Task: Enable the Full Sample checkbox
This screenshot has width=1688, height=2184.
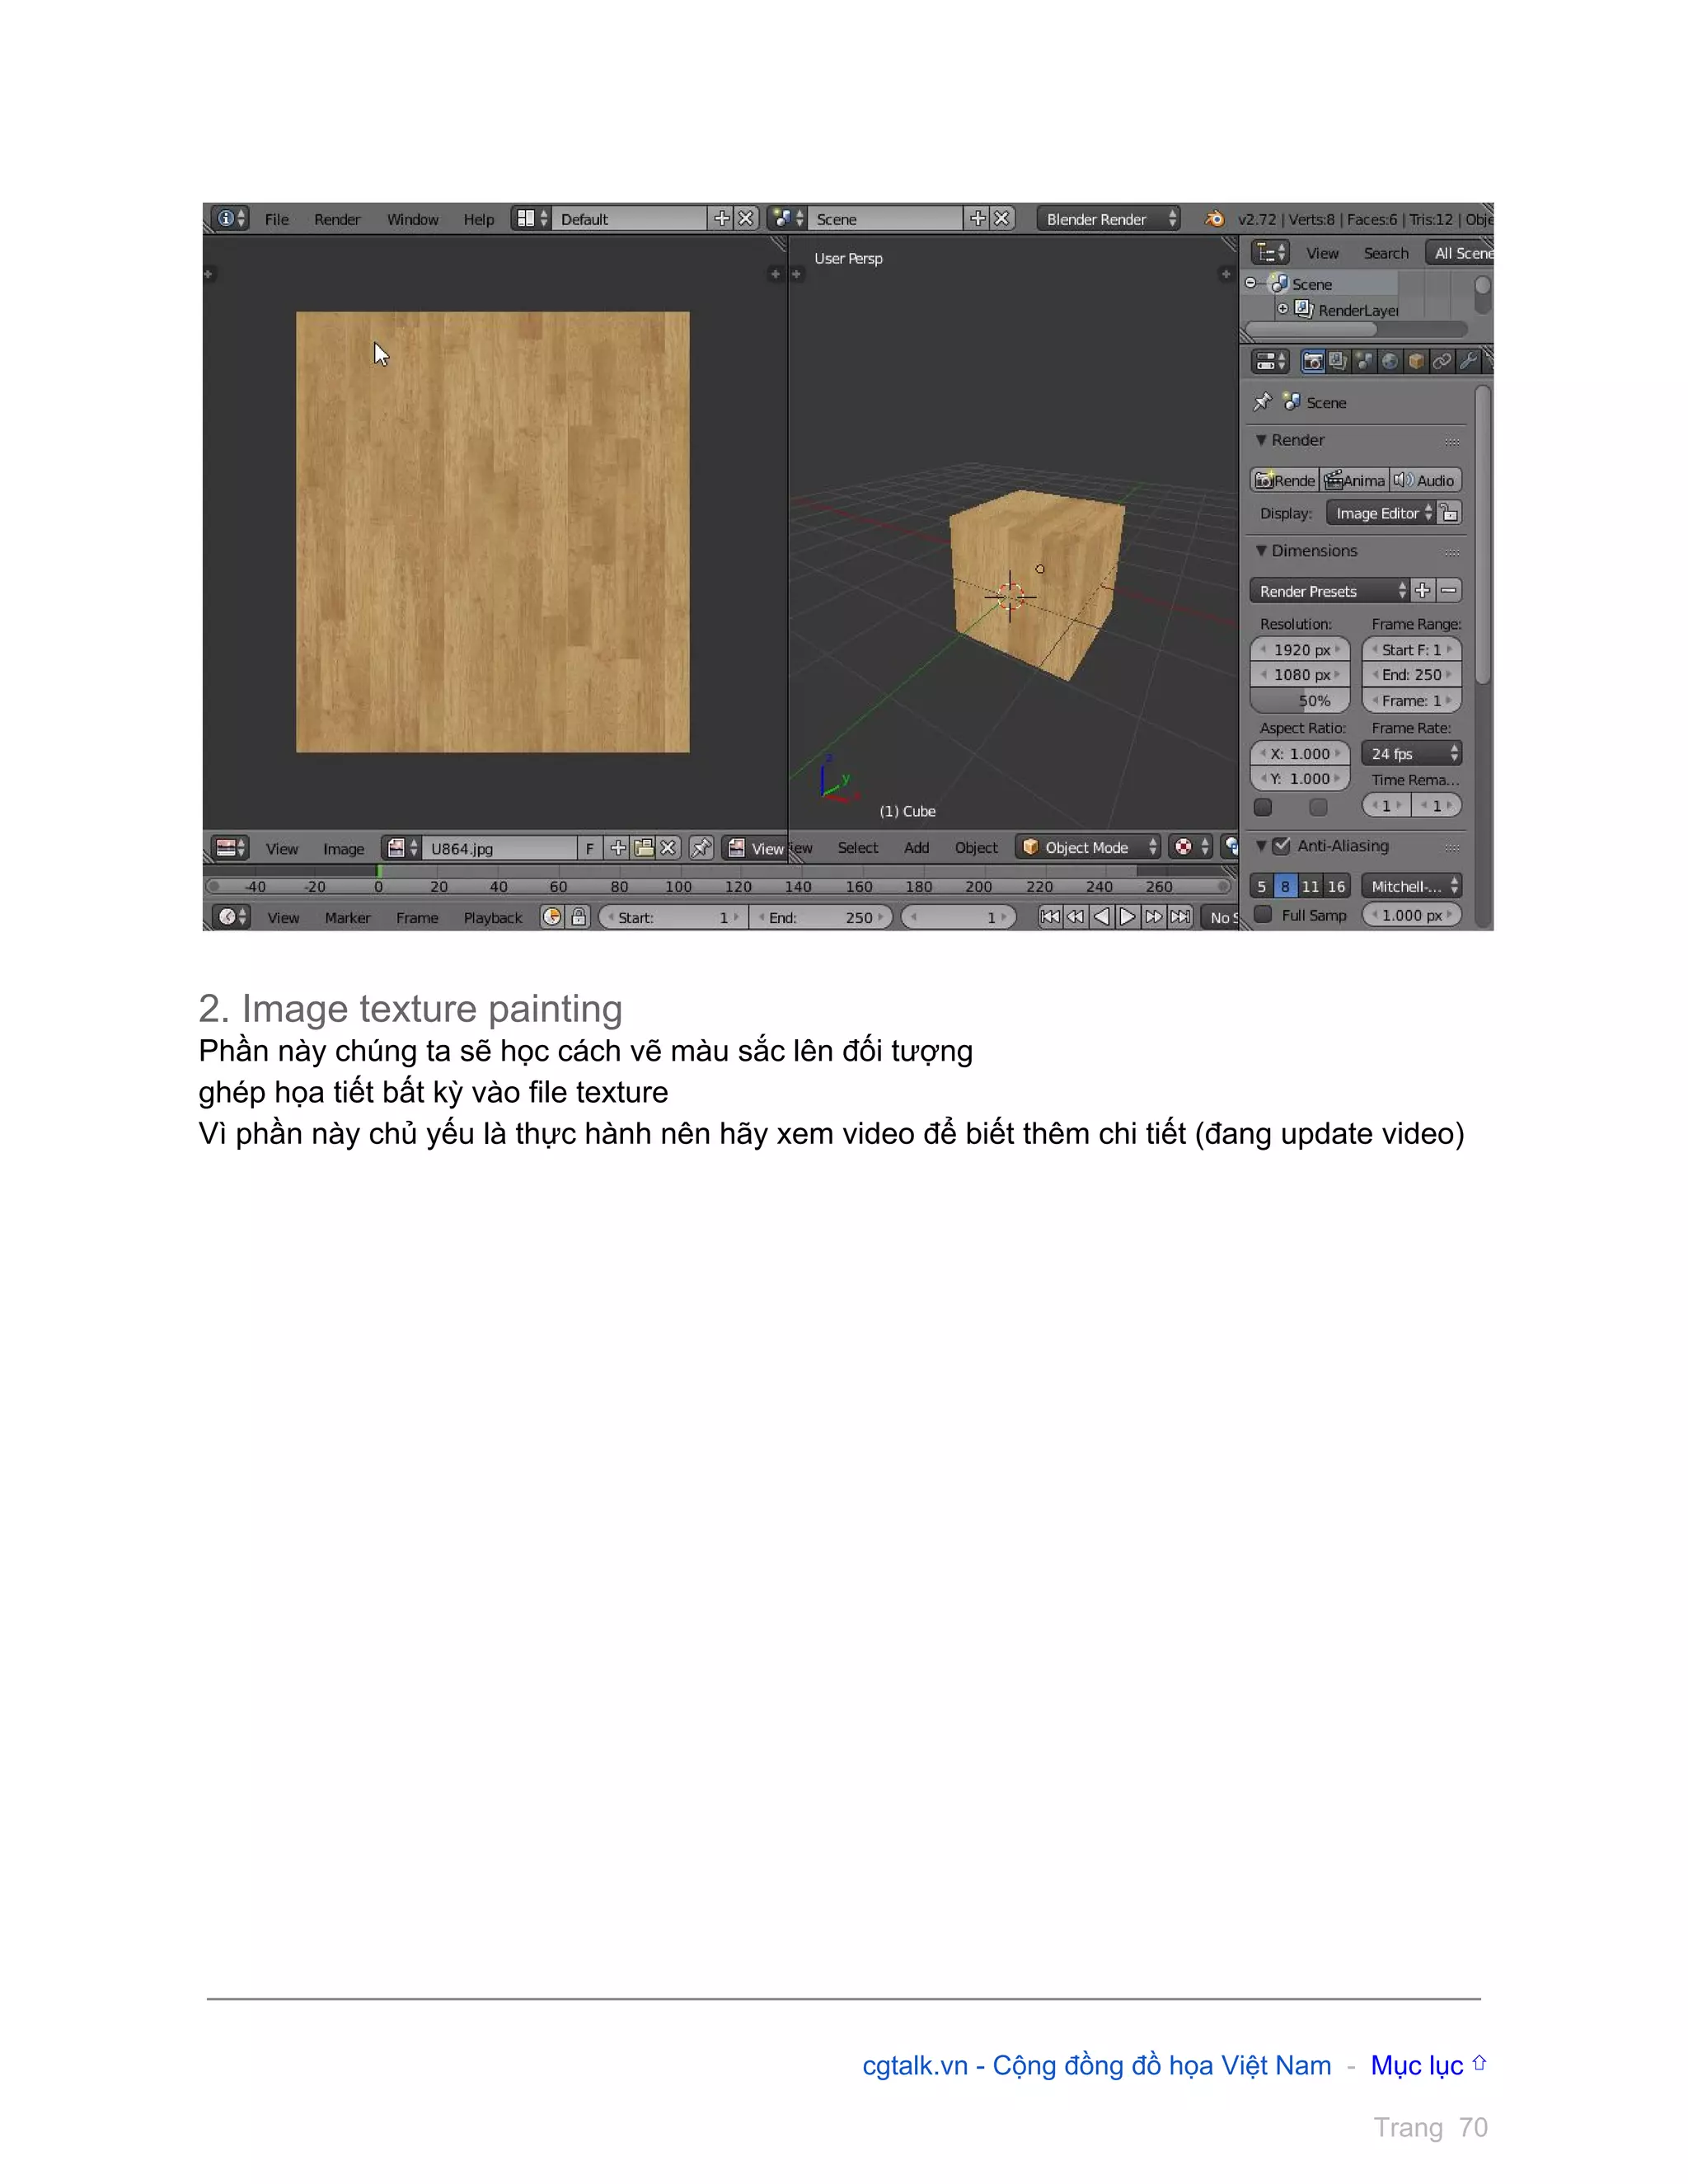Action: point(1263,914)
